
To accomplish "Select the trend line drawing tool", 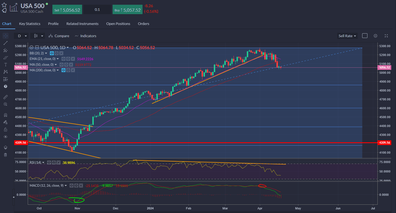I will pyautogui.click(x=6, y=43).
